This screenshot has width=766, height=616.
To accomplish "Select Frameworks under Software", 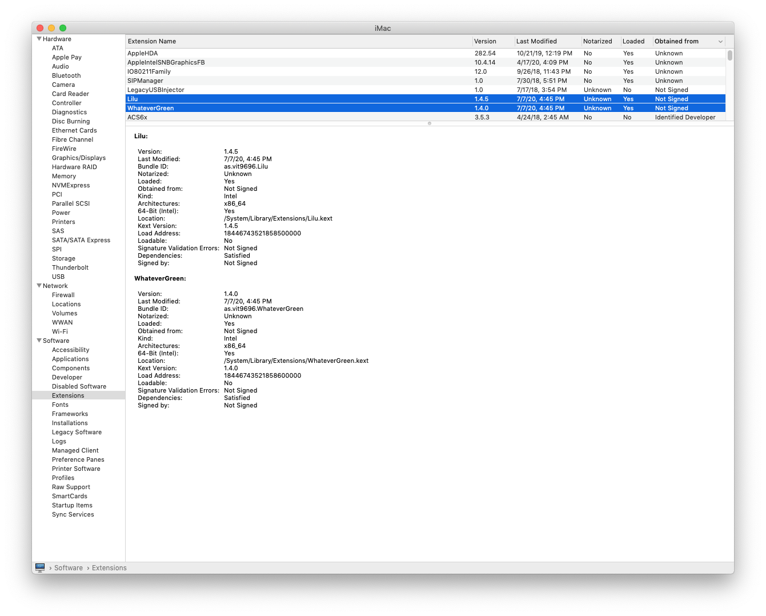I will pos(70,414).
